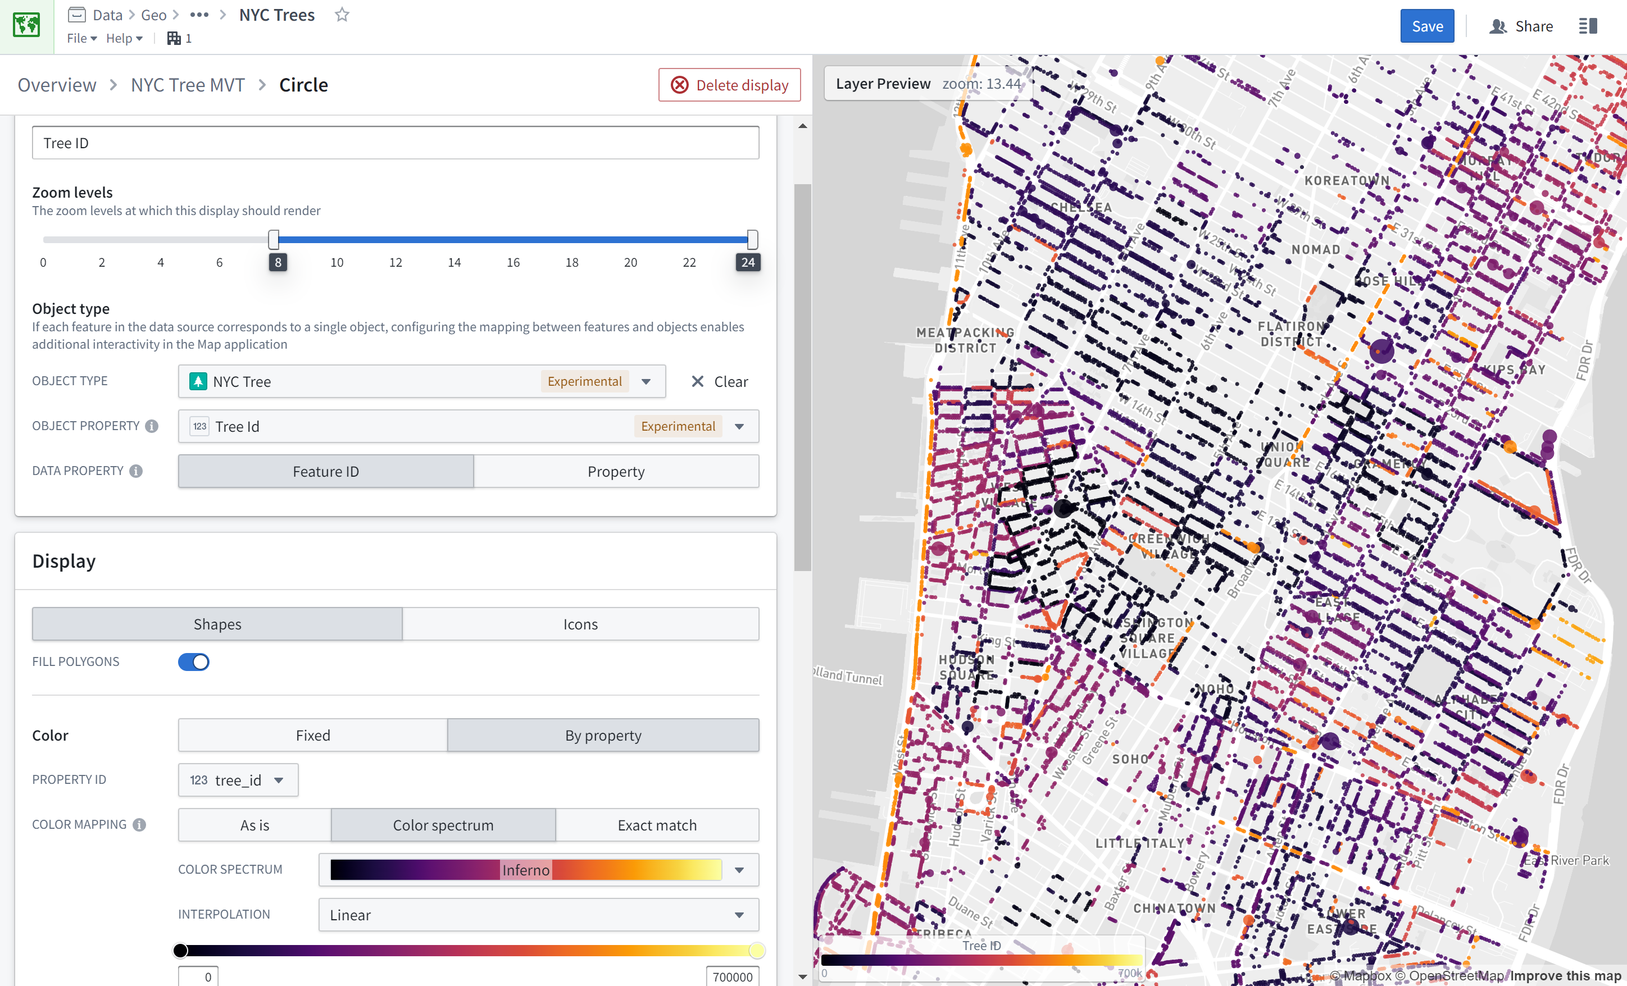Open the right sidebar panel icon
1627x986 pixels.
pyautogui.click(x=1587, y=26)
